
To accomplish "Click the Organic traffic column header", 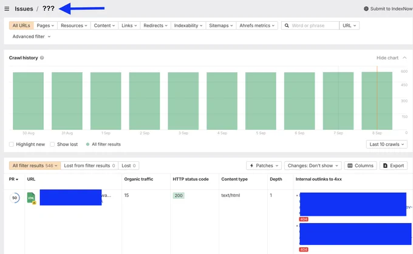I will (138, 179).
